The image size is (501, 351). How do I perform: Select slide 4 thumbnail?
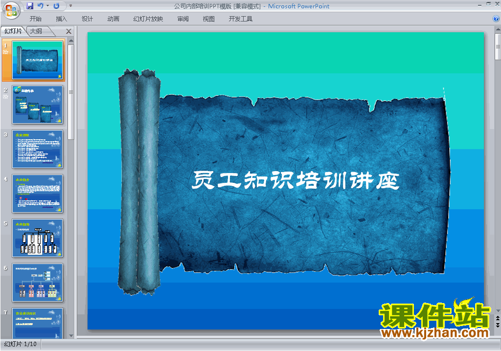point(37,194)
